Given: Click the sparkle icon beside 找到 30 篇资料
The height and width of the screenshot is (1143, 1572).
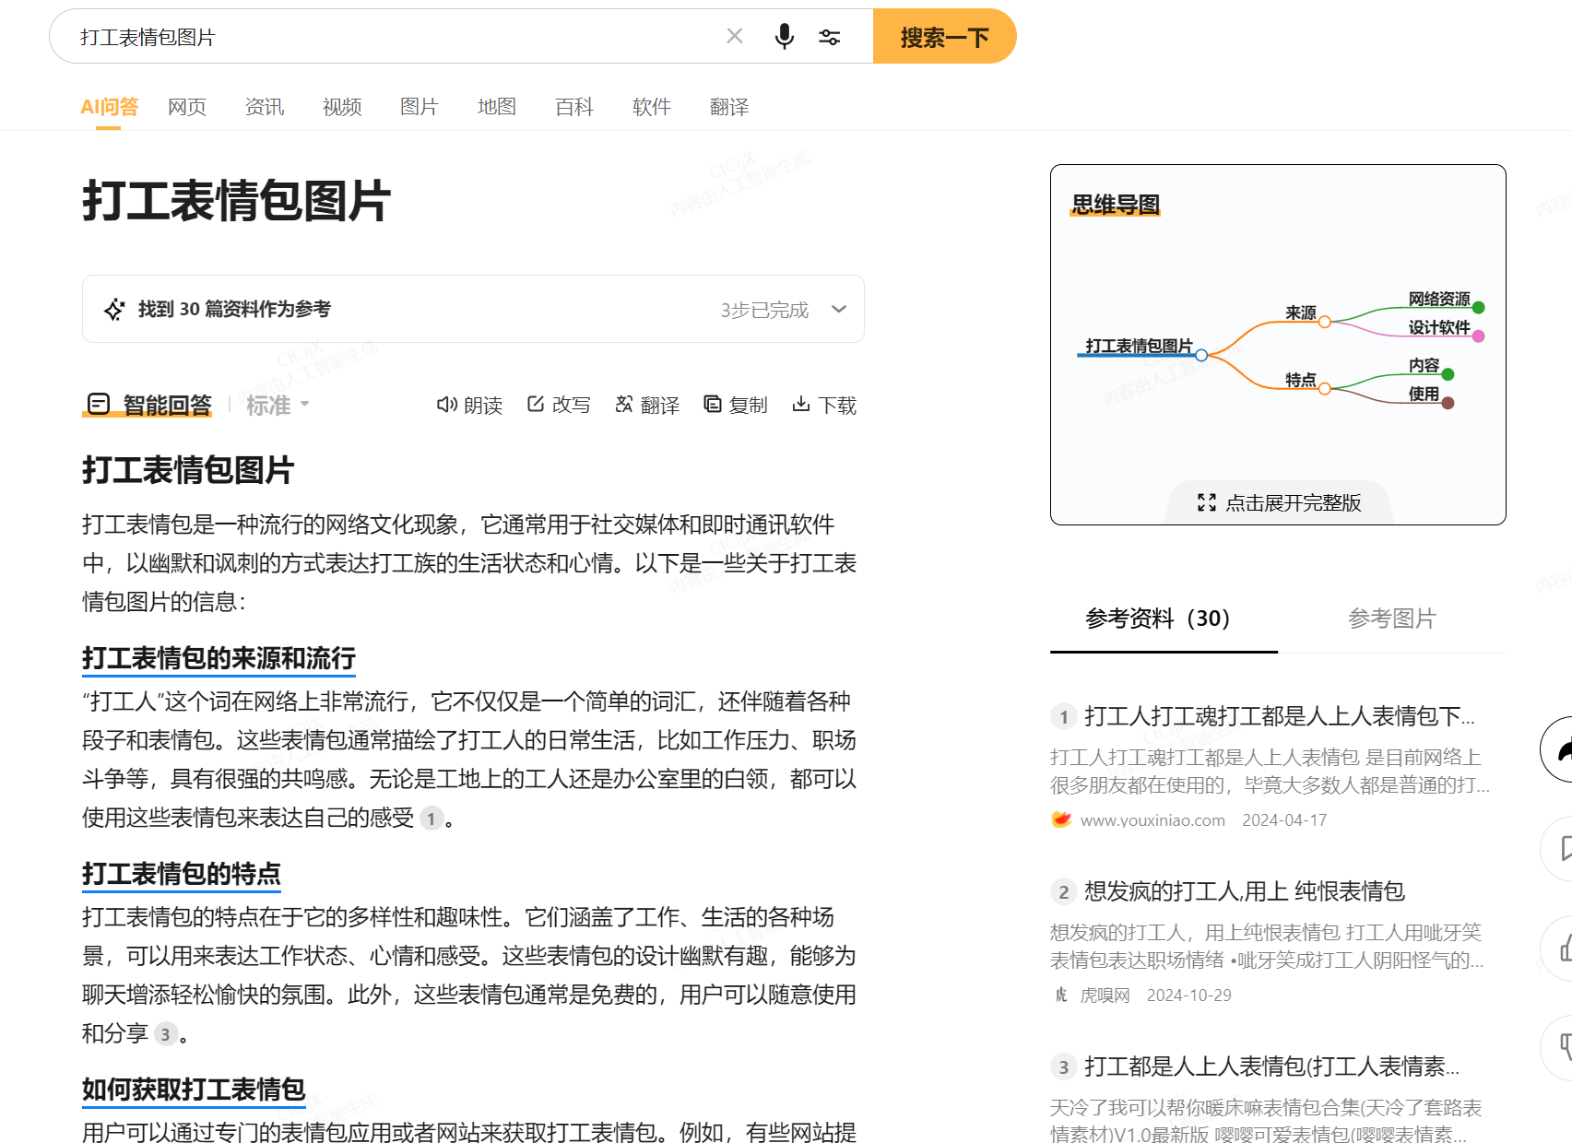Looking at the screenshot, I should [114, 309].
